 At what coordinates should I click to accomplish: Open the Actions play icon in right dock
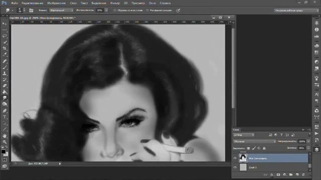pyautogui.click(x=316, y=133)
